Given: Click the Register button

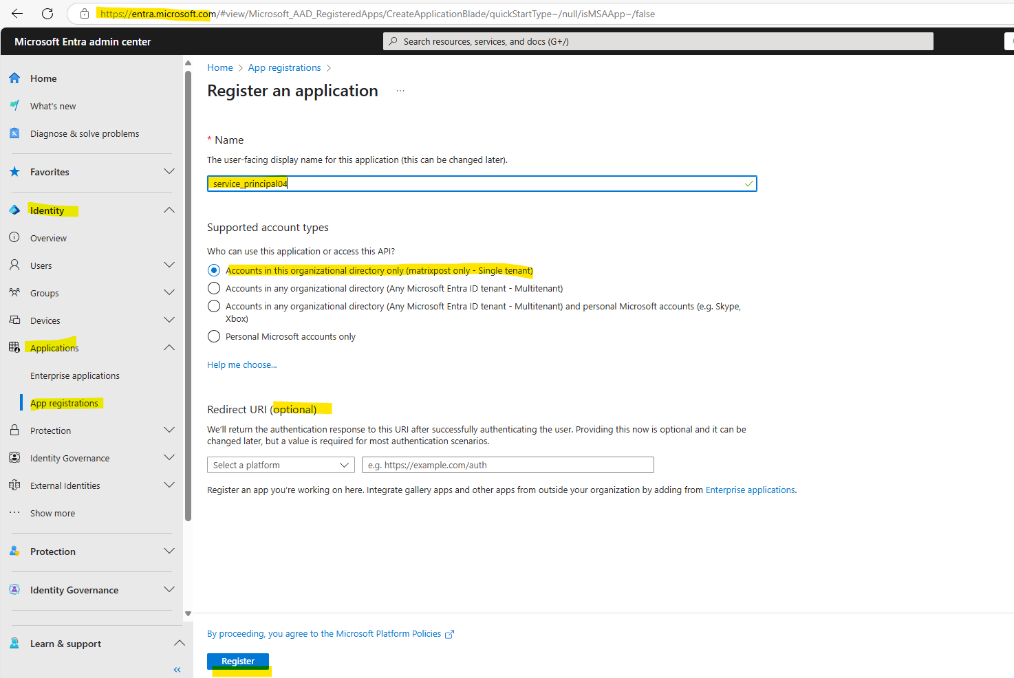Looking at the screenshot, I should 237,661.
